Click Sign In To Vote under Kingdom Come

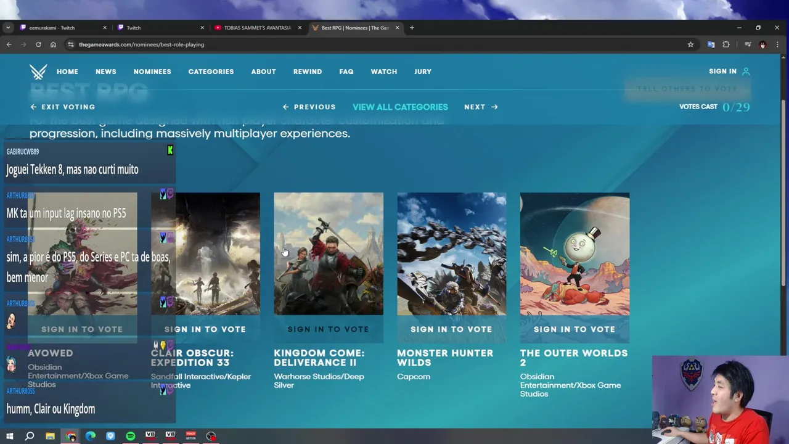click(329, 329)
